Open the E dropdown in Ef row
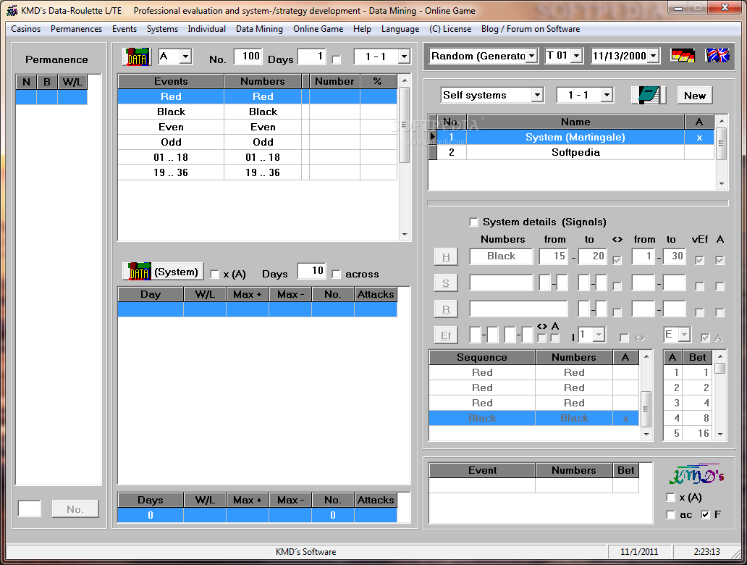This screenshot has height=565, width=747. (684, 335)
